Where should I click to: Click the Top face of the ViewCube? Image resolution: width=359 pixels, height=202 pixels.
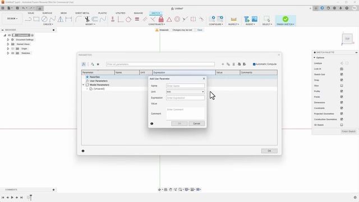click(347, 39)
